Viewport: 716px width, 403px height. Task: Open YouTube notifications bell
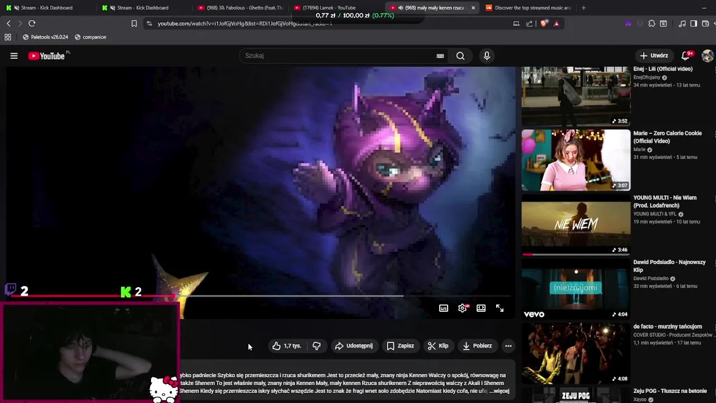click(x=686, y=55)
